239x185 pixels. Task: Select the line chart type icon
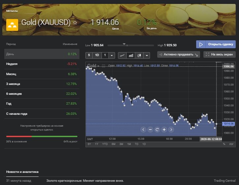[x=122, y=55]
